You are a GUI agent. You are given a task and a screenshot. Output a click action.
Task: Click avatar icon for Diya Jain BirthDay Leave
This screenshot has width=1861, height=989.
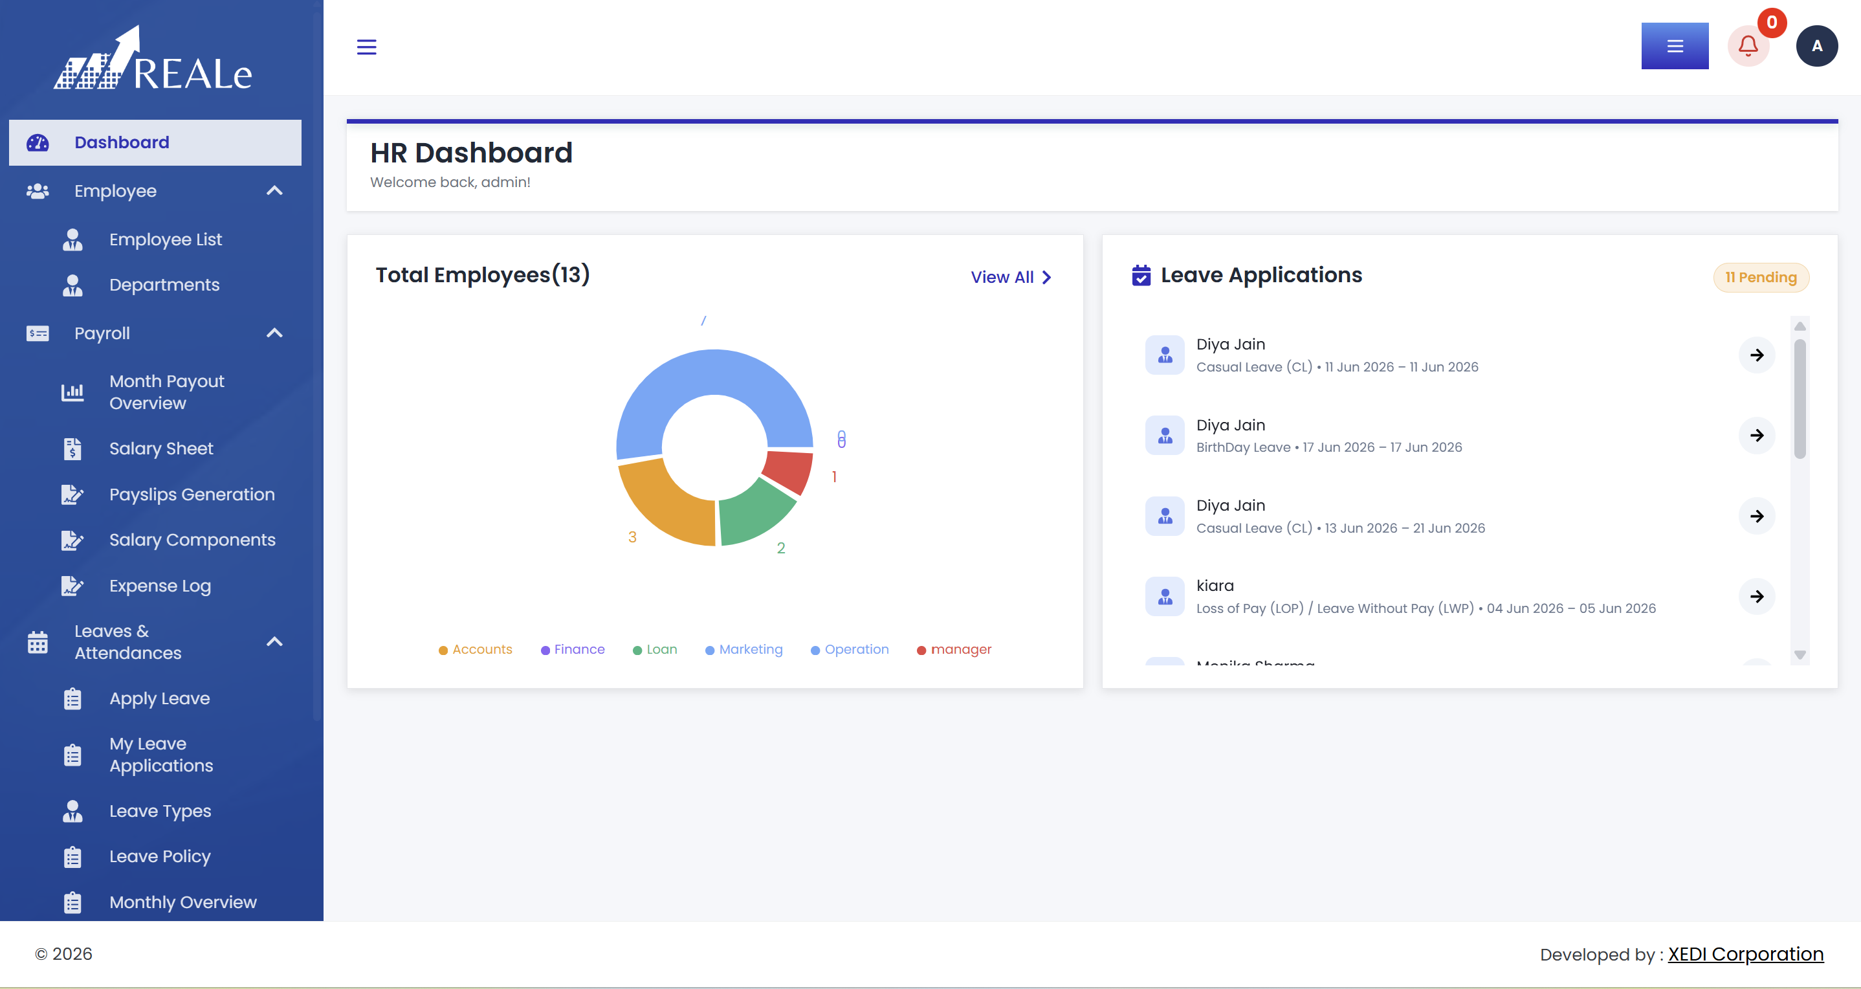point(1165,435)
